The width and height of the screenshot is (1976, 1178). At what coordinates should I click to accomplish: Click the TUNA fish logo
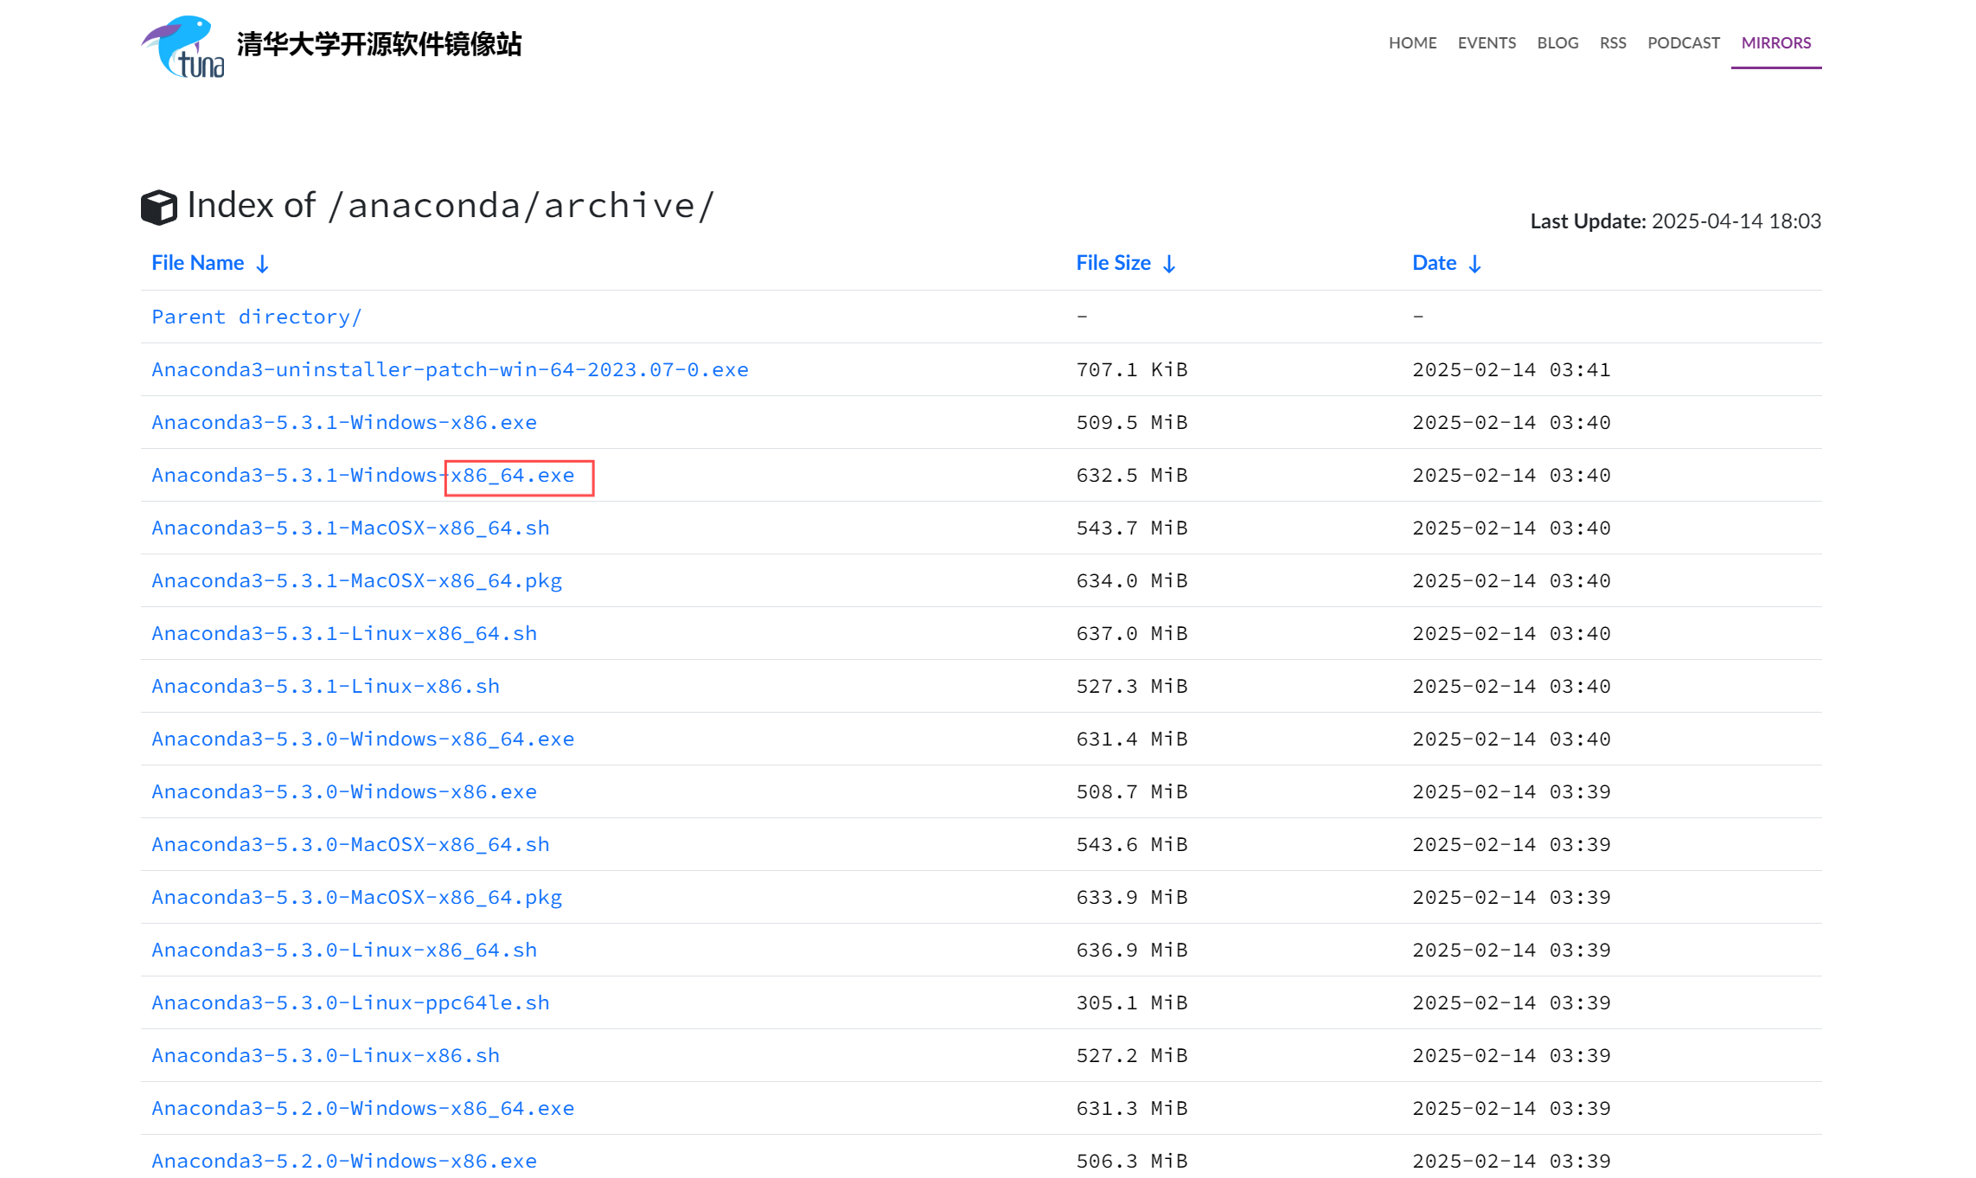click(x=182, y=46)
